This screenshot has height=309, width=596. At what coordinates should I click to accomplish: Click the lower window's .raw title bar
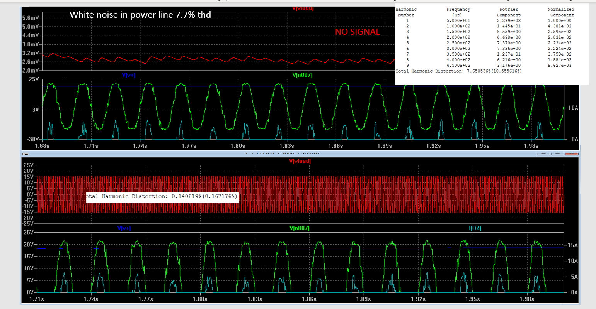pos(282,153)
